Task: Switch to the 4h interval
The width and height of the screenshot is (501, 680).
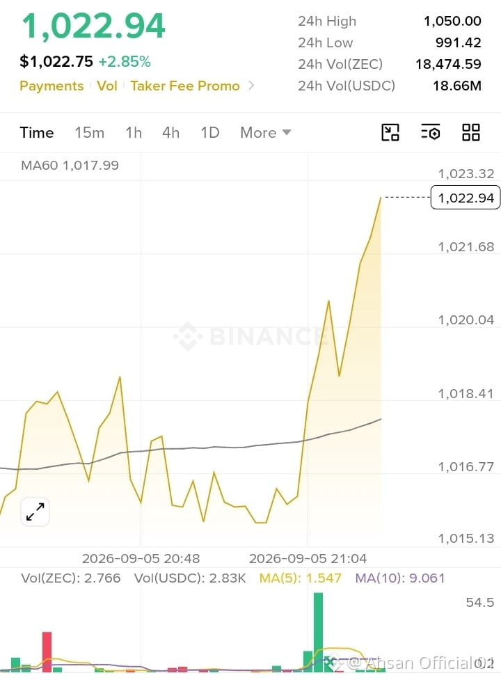Action: (170, 132)
